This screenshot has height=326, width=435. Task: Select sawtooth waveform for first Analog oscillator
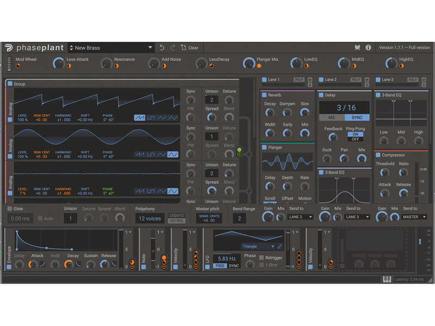tap(140, 118)
